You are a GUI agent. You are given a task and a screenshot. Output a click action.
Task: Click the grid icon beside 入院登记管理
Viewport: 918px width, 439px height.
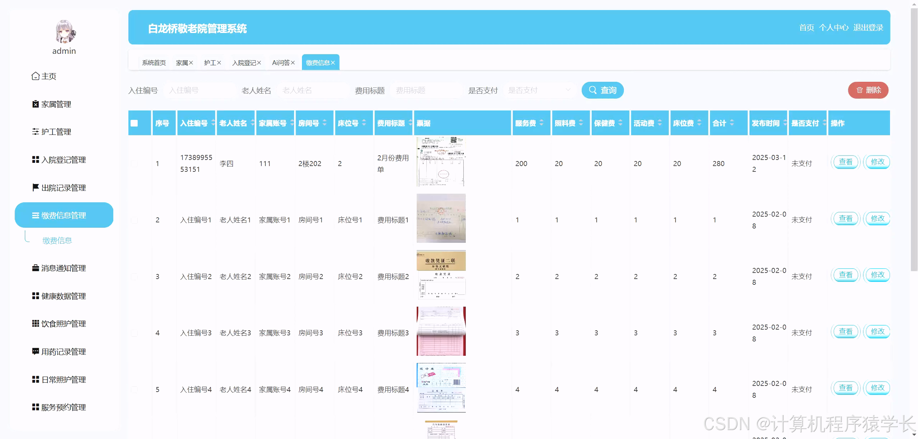pos(36,160)
